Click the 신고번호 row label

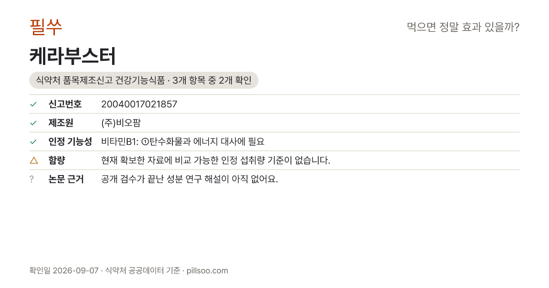click(x=65, y=104)
